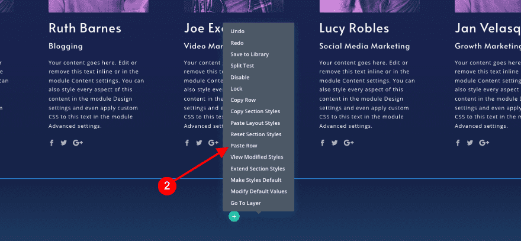Click the Jan Velasq name heading
Viewport: 521px width, 241px height.
pos(488,28)
